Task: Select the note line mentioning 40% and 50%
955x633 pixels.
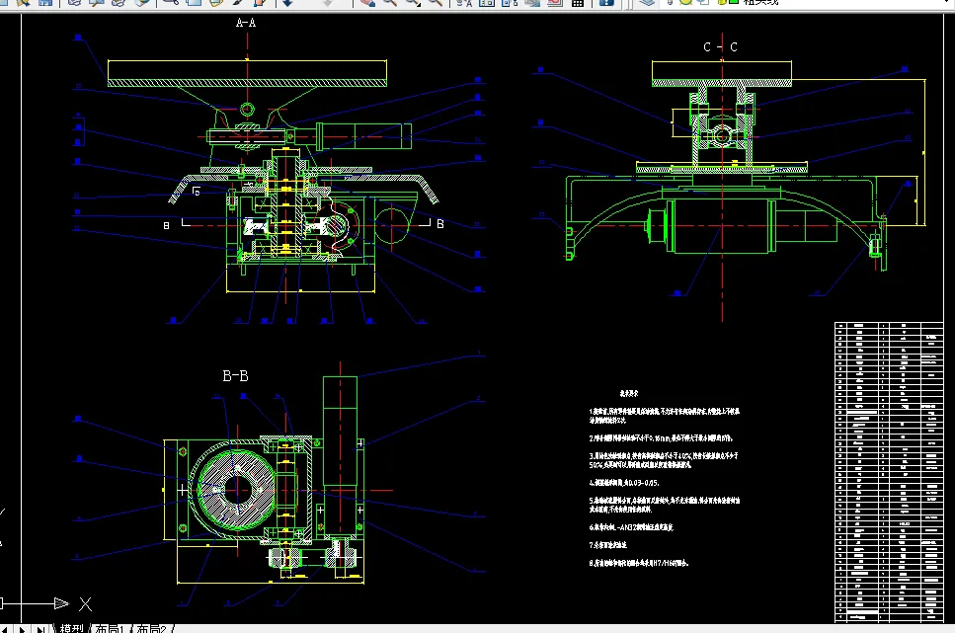Action: [664, 460]
